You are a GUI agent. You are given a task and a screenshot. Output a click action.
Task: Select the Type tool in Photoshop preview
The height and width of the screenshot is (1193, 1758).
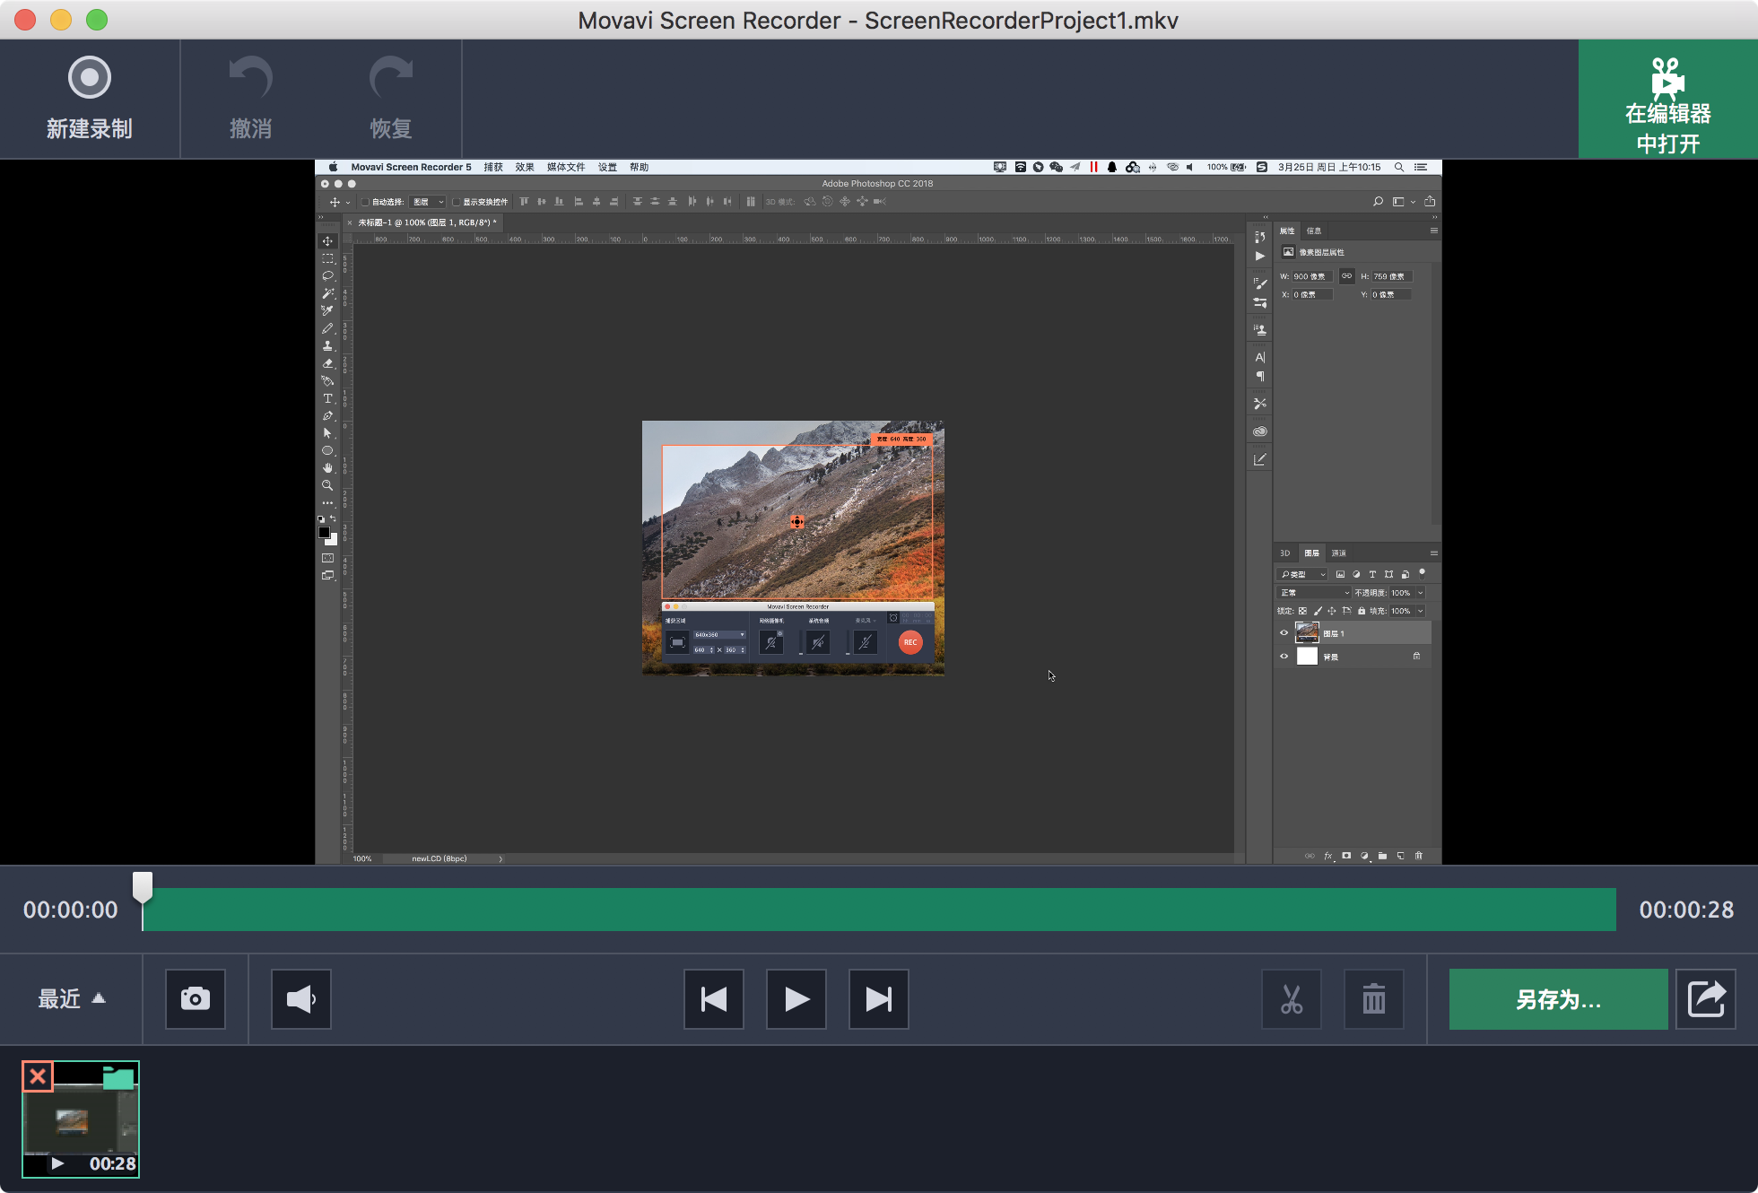tap(327, 398)
